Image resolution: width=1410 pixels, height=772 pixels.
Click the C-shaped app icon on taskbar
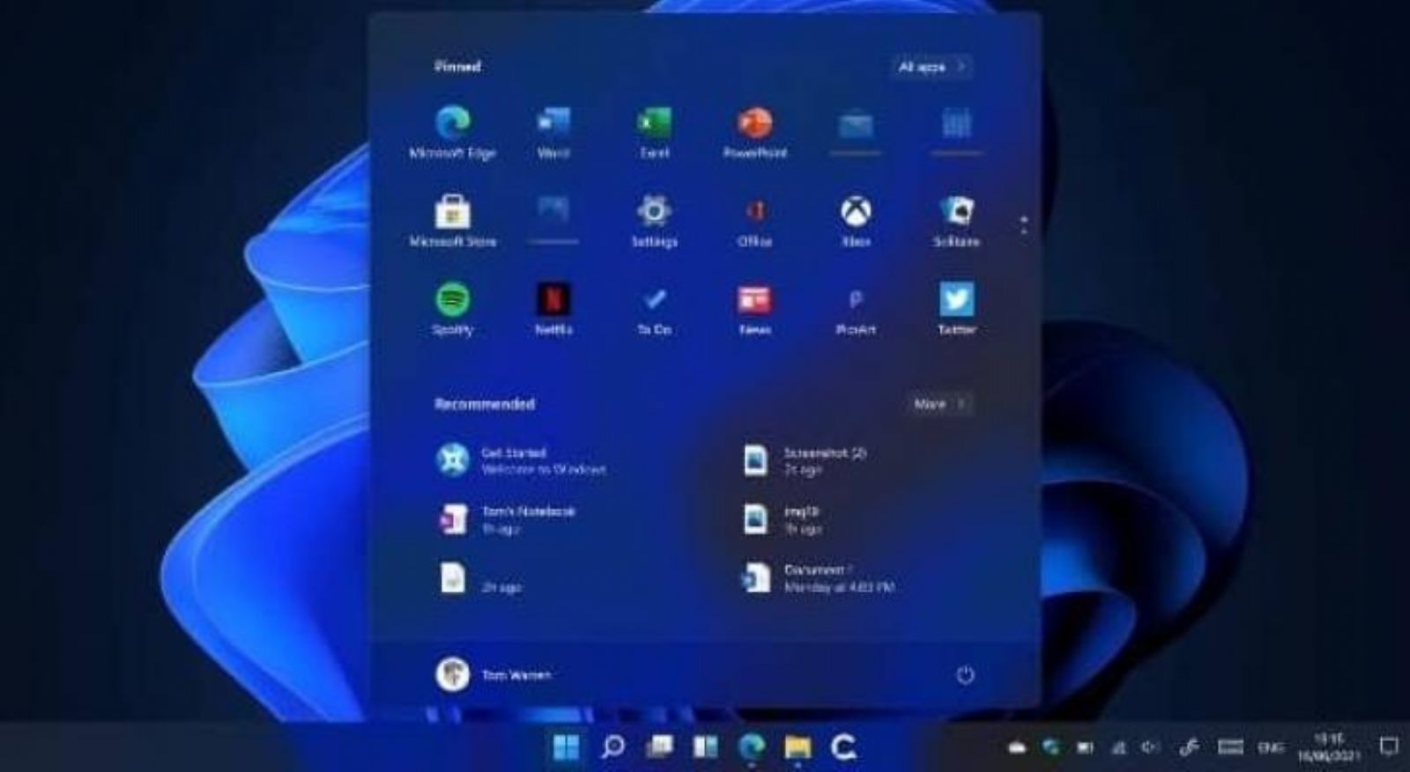843,746
